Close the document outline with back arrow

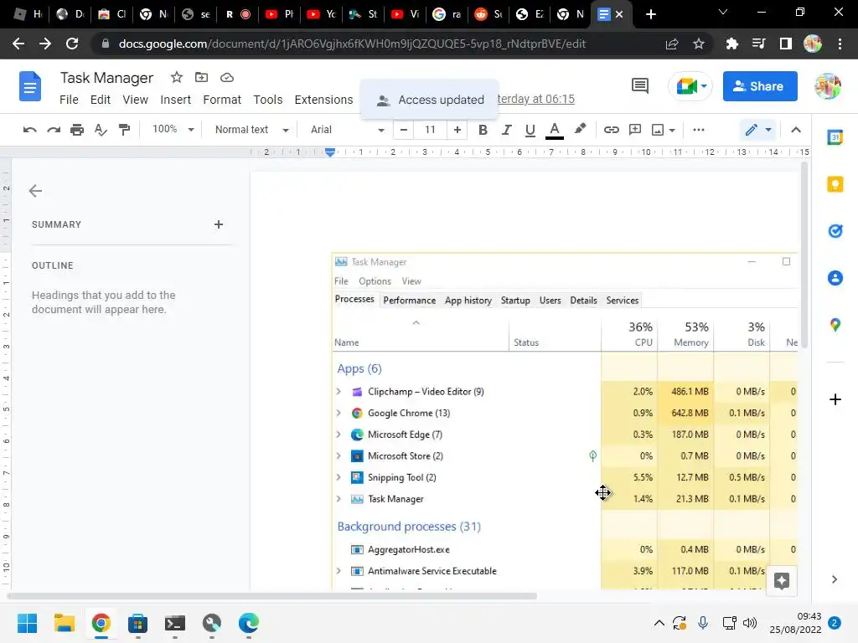click(x=35, y=191)
